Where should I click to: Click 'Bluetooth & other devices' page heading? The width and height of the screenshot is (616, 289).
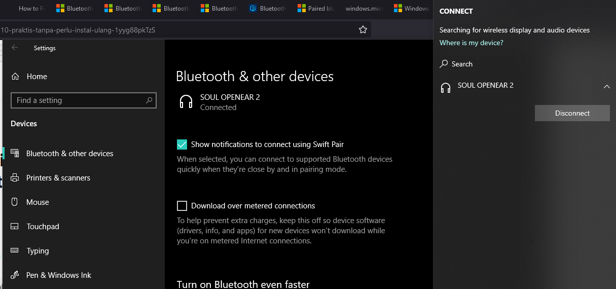(x=255, y=76)
